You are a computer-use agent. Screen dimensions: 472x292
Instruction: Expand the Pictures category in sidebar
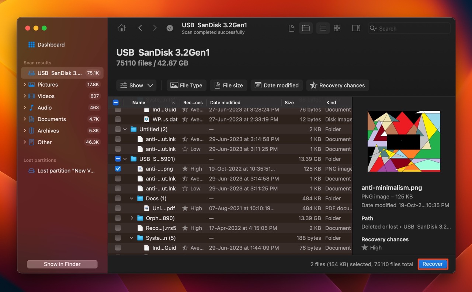(25, 85)
